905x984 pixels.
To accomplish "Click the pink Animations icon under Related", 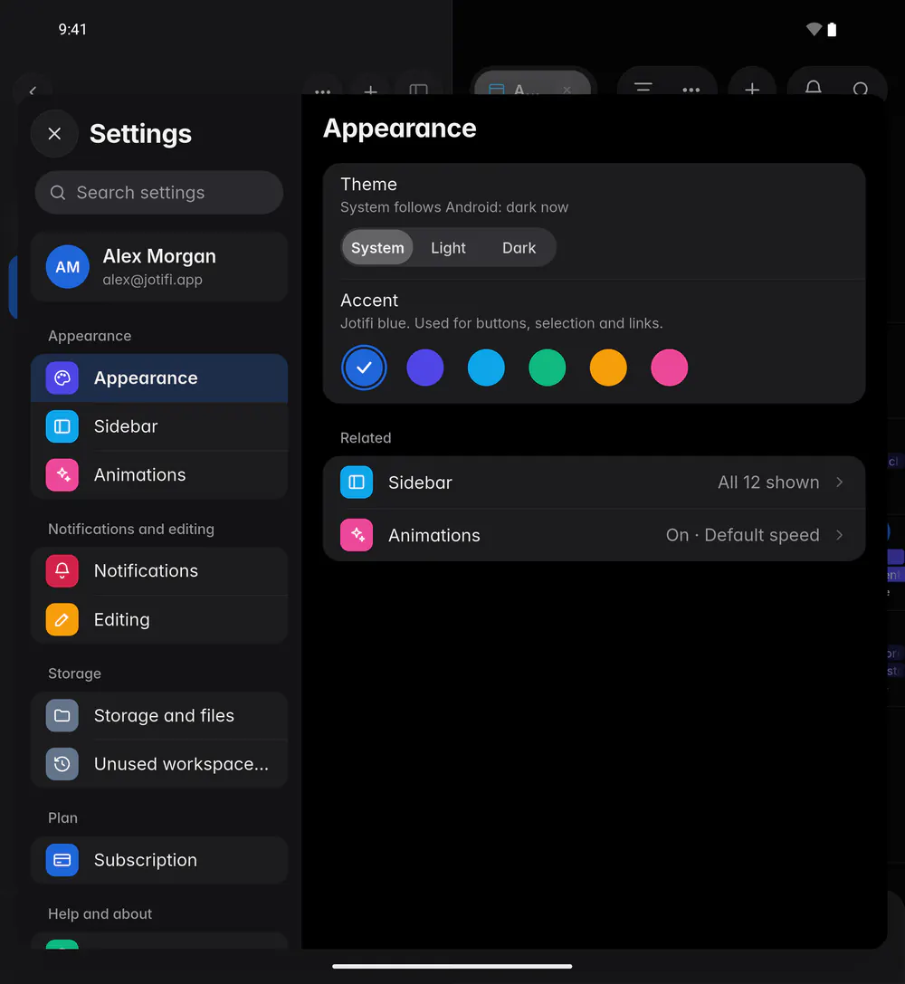I will [357, 535].
